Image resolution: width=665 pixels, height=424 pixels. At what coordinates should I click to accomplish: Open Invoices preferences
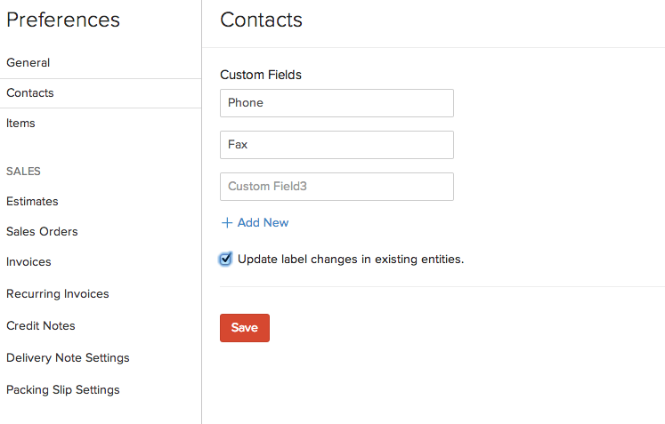click(x=28, y=262)
